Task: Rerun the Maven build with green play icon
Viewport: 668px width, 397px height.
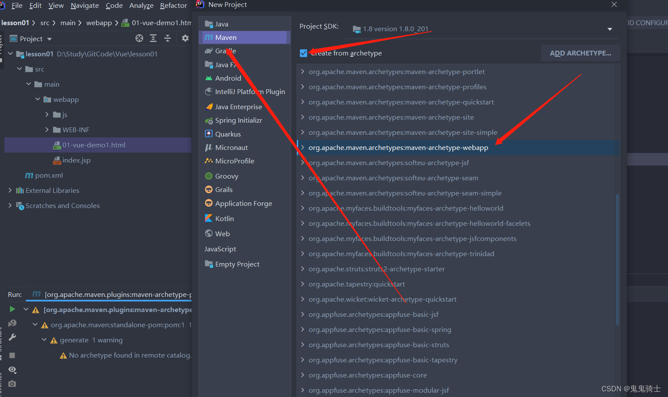Action: (12, 309)
